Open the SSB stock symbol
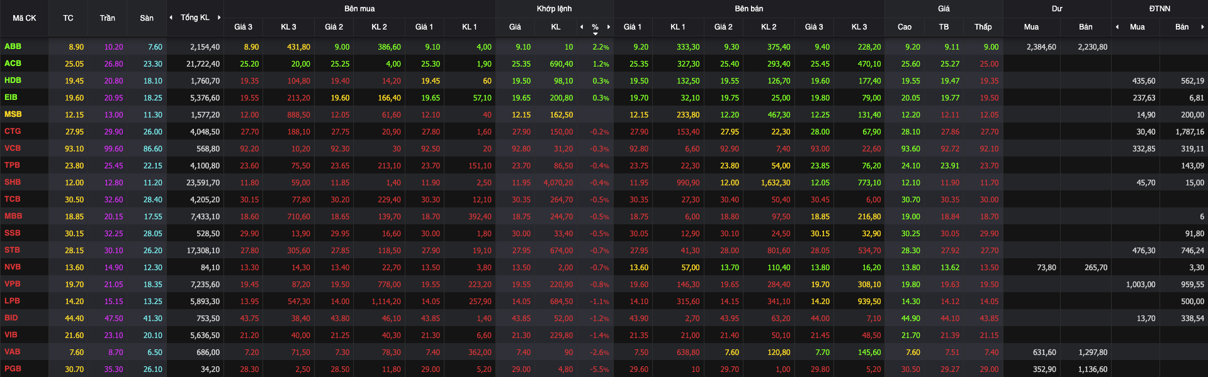 [12, 233]
